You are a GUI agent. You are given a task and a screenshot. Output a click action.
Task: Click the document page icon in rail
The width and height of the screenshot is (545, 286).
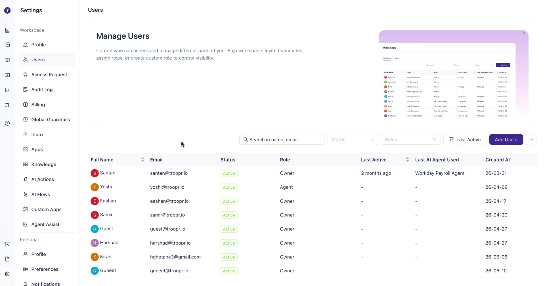pos(7,259)
